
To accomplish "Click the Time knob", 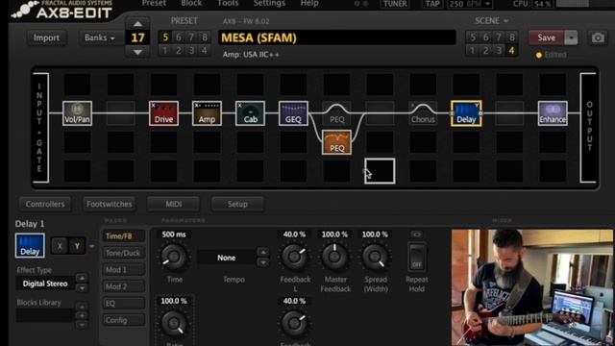I will (x=174, y=257).
